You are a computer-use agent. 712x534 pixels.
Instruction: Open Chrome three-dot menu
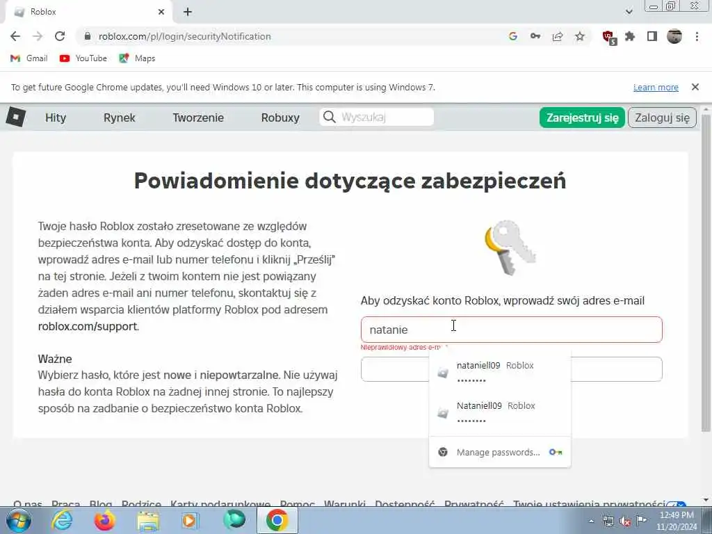(x=697, y=36)
